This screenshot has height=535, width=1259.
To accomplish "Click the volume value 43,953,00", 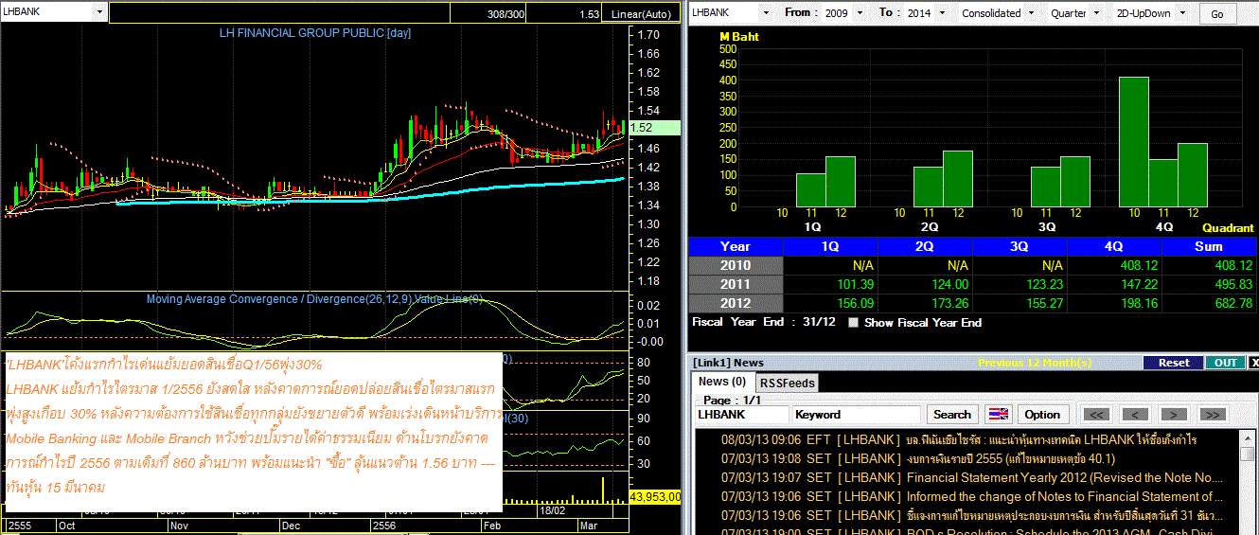I will click(x=655, y=496).
